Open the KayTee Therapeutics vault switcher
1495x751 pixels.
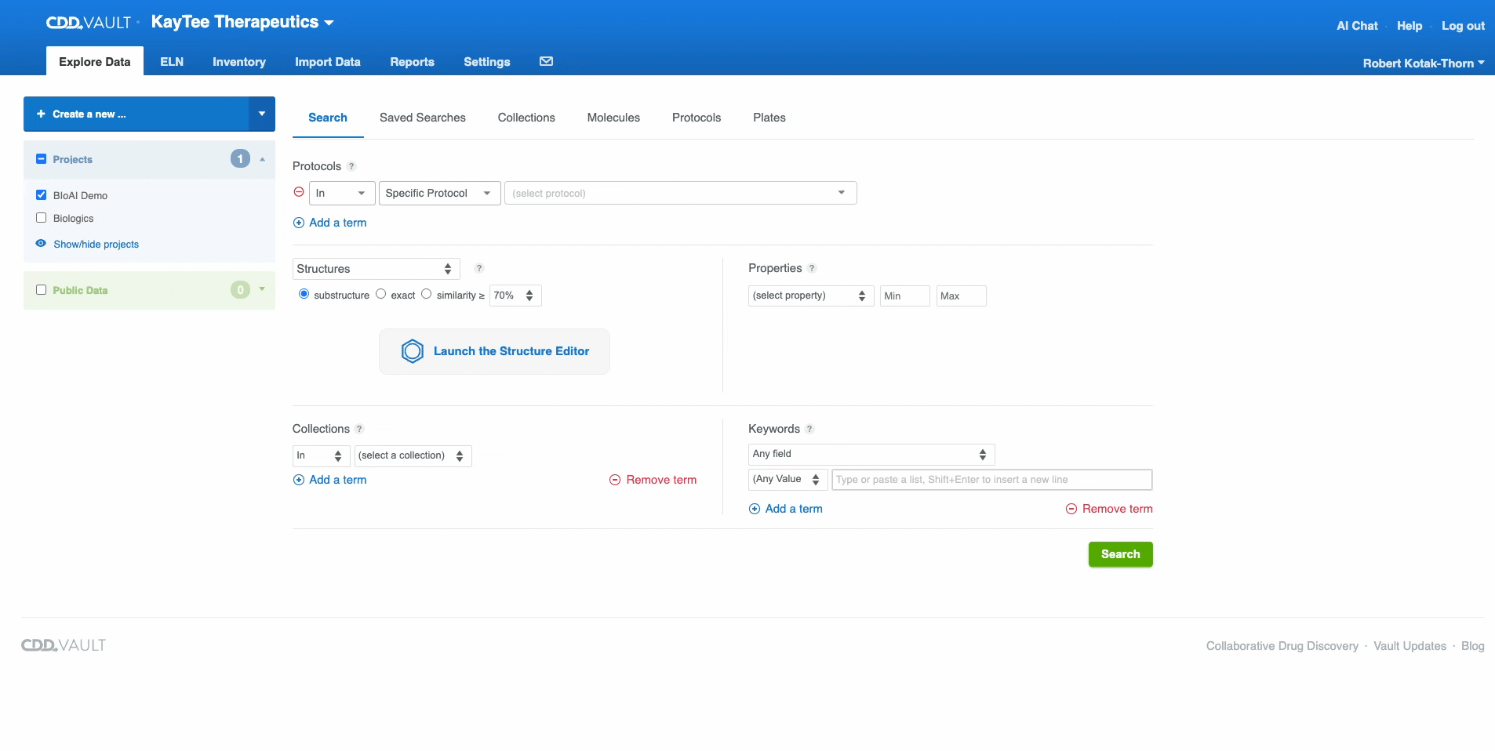(x=242, y=22)
